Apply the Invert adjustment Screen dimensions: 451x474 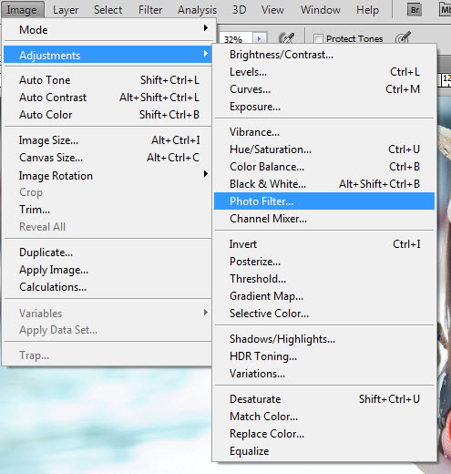[324, 244]
